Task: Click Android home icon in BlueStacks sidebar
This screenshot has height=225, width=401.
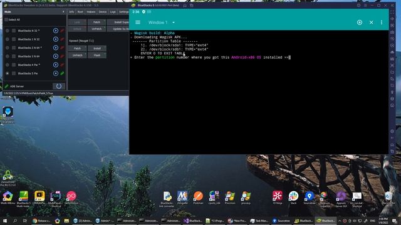Action: pos(392,144)
